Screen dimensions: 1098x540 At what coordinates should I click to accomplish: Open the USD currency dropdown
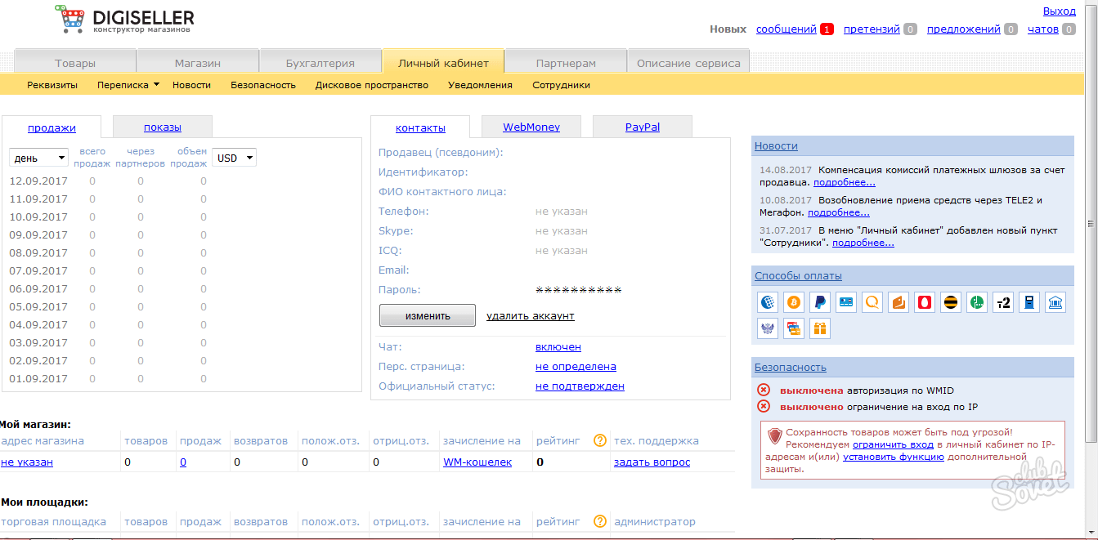[x=234, y=158]
